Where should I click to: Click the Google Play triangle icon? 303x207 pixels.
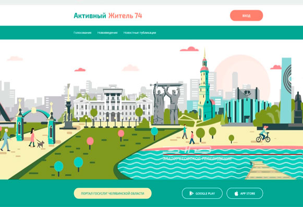pos(191,193)
